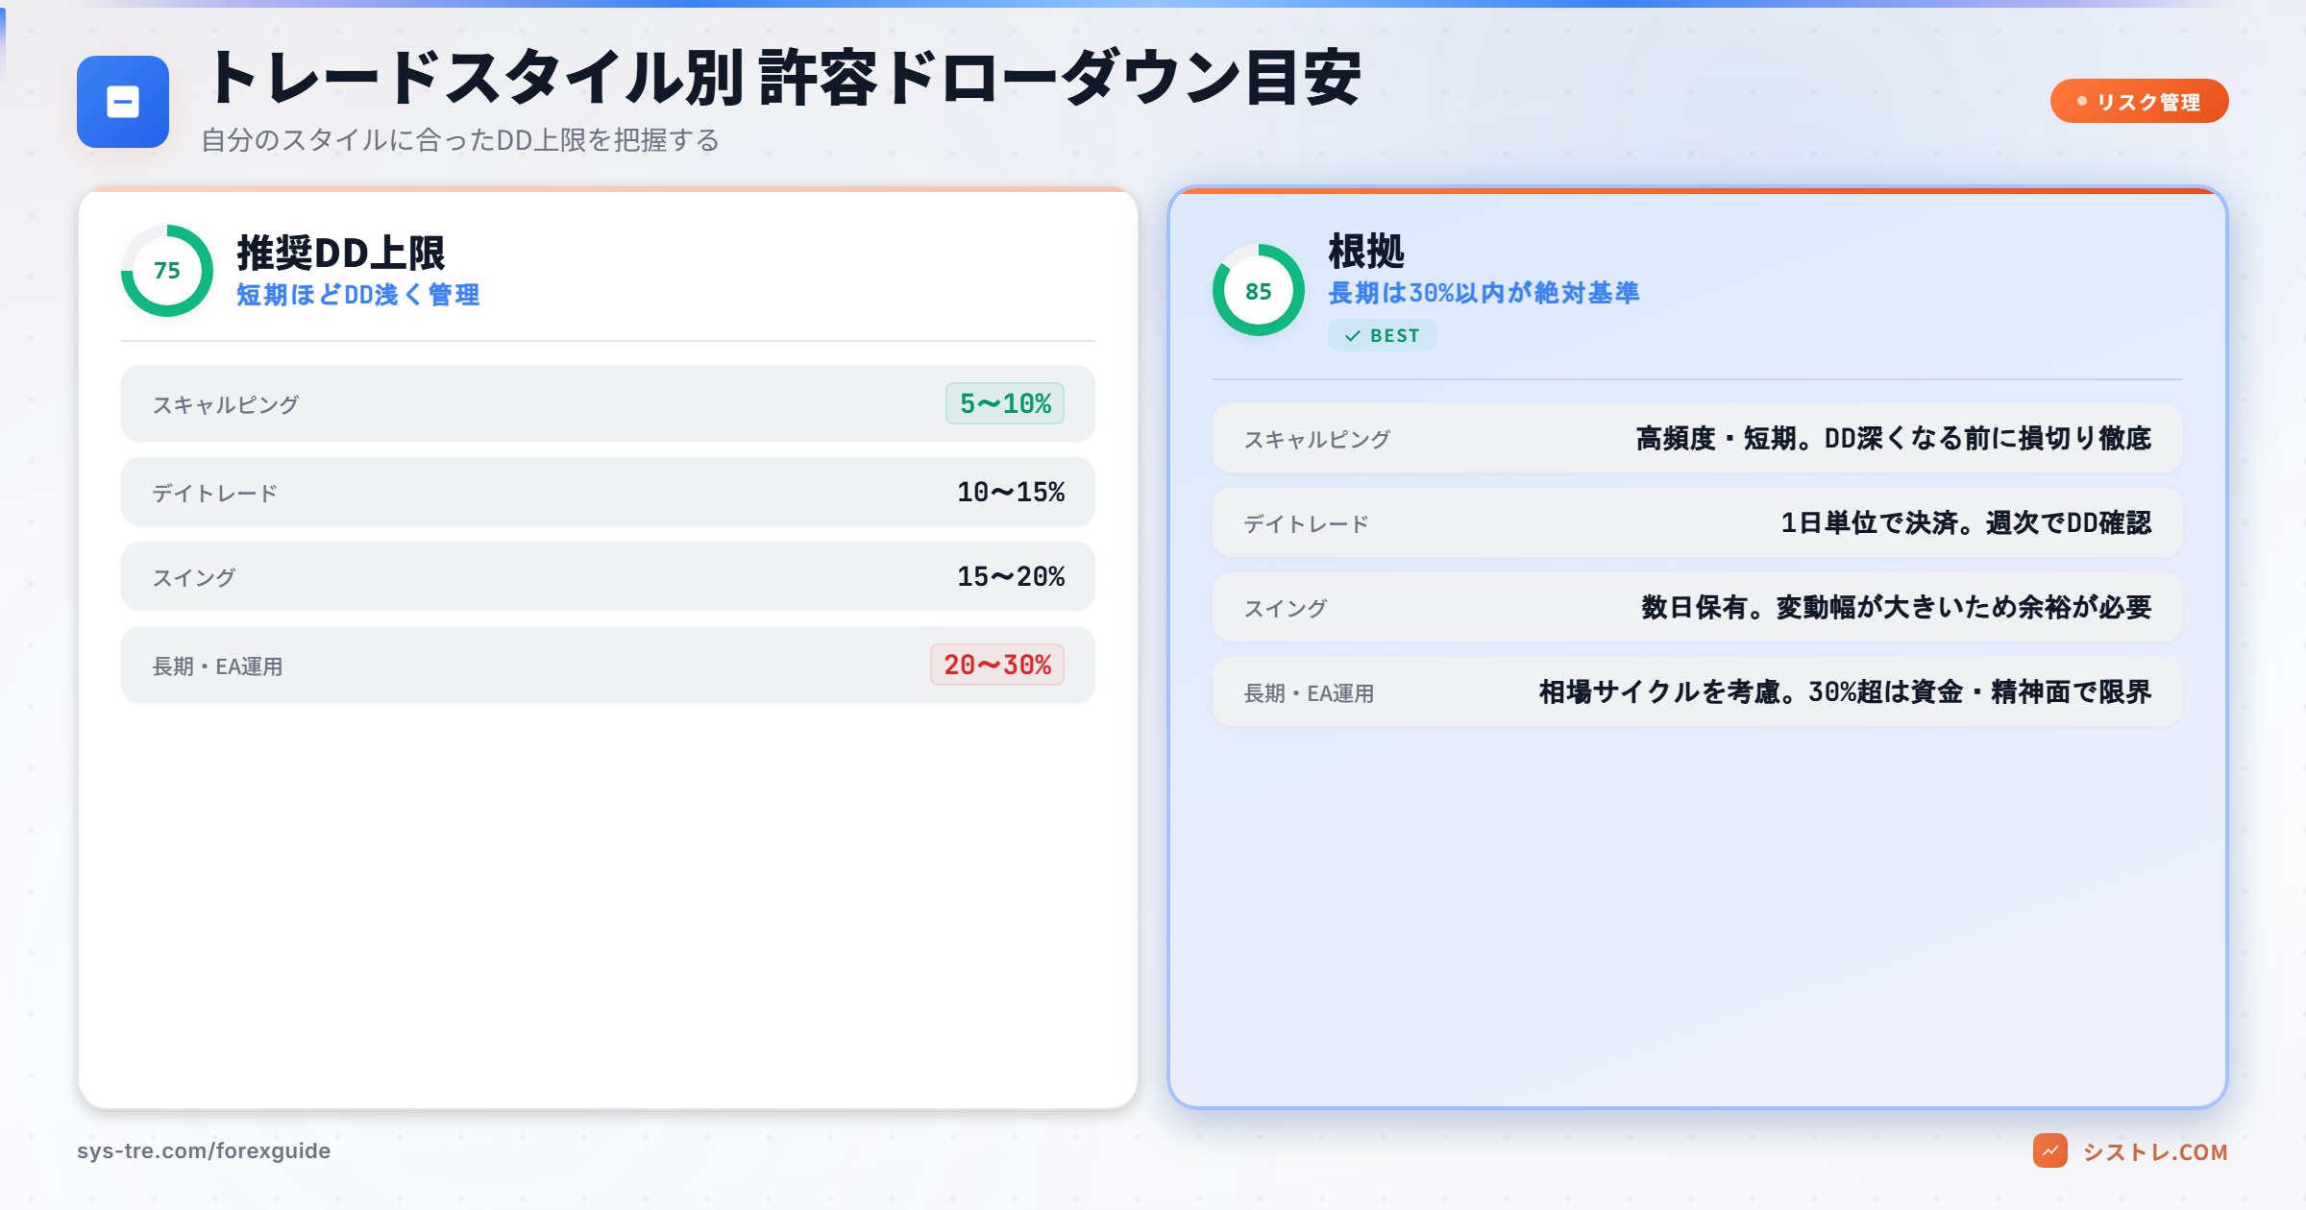Viewport: 2306px width, 1210px height.
Task: Click the 推奨DD上限 heading
Action: pos(341,253)
